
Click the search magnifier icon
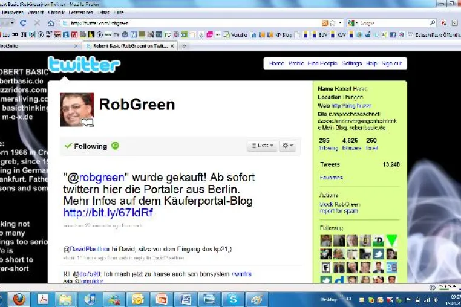[432, 22]
